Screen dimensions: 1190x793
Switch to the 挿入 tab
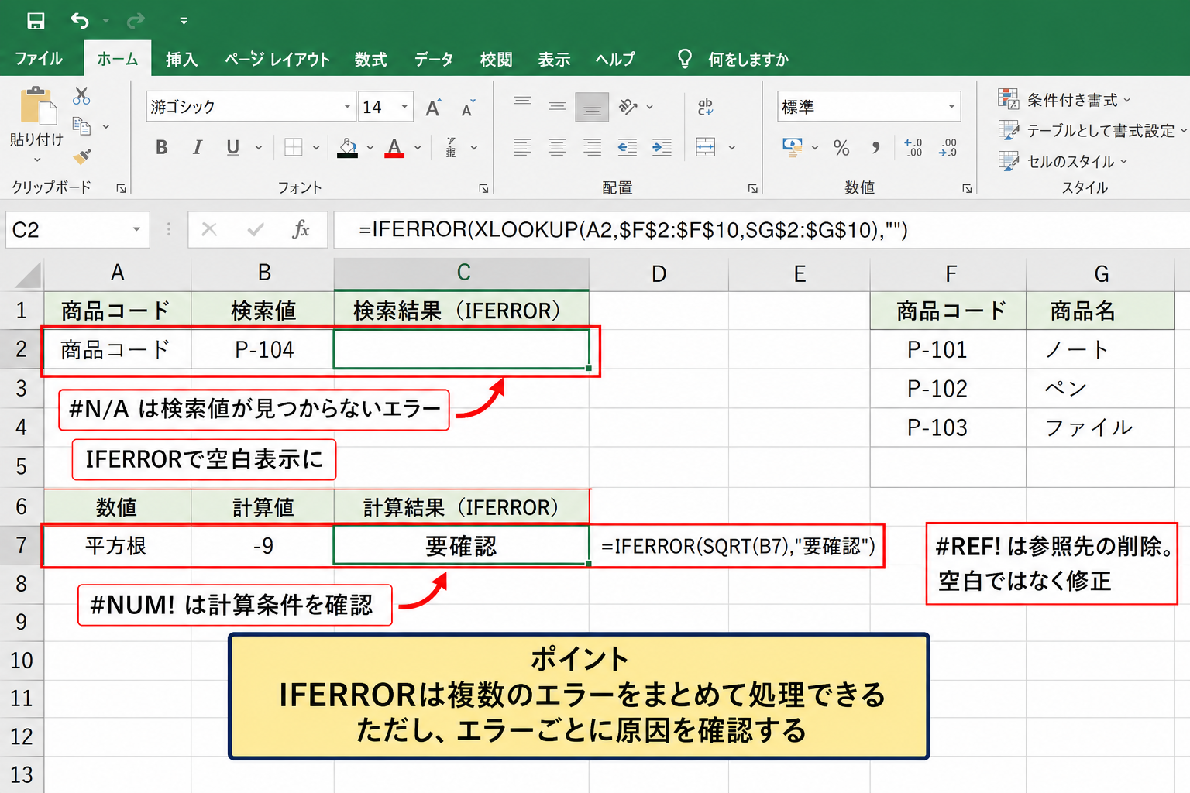click(x=181, y=60)
